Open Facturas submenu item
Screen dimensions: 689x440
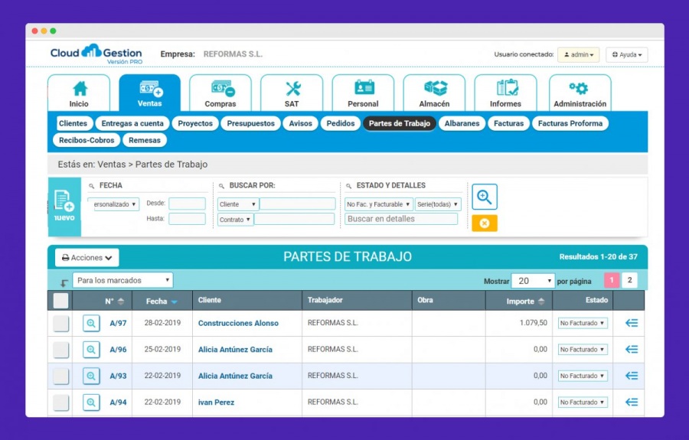[508, 123]
